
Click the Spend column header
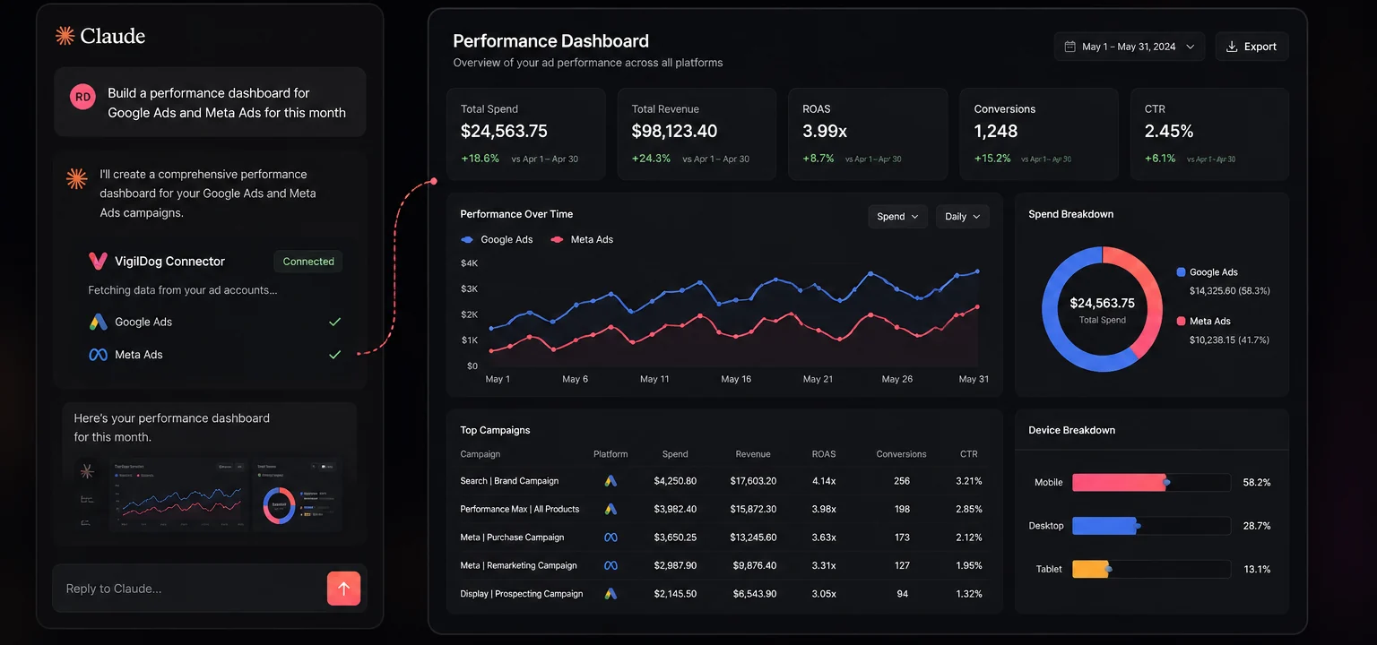(675, 454)
